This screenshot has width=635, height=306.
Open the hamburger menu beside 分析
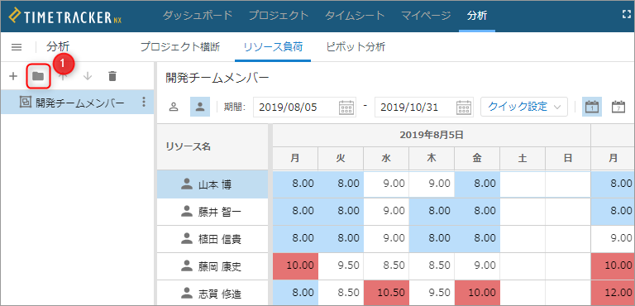[x=17, y=47]
